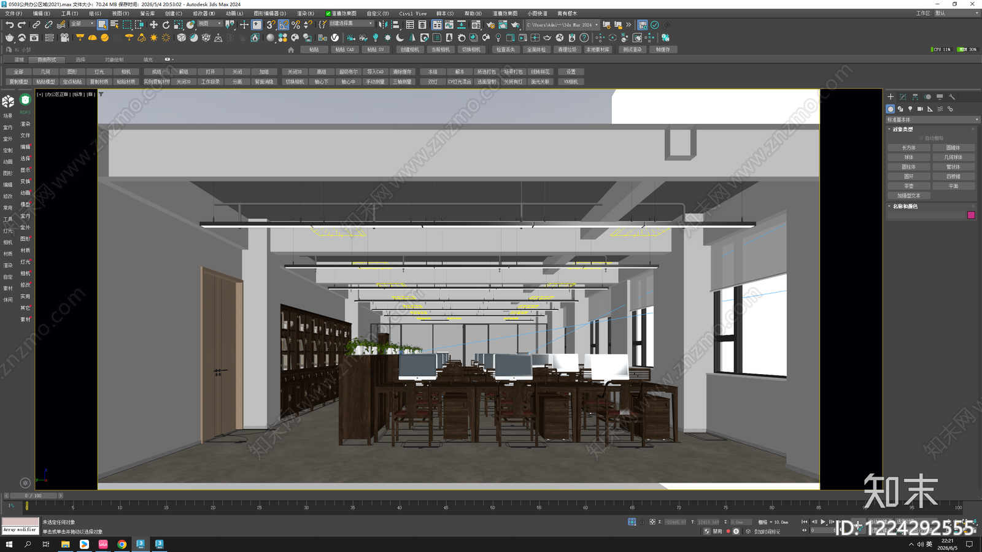The height and width of the screenshot is (552, 982).
Task: Click the Redo arrow icon
Action: click(21, 25)
